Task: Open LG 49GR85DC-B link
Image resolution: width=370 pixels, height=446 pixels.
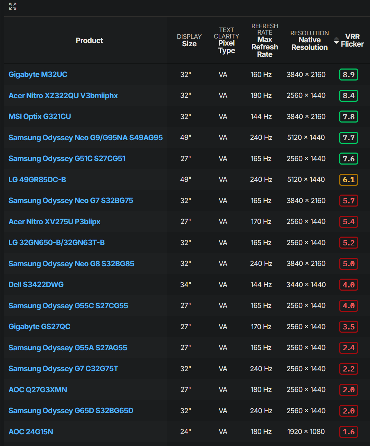Action: click(x=37, y=180)
